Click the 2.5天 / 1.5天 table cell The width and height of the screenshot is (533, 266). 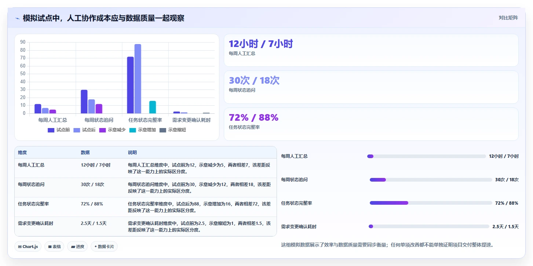click(x=94, y=223)
